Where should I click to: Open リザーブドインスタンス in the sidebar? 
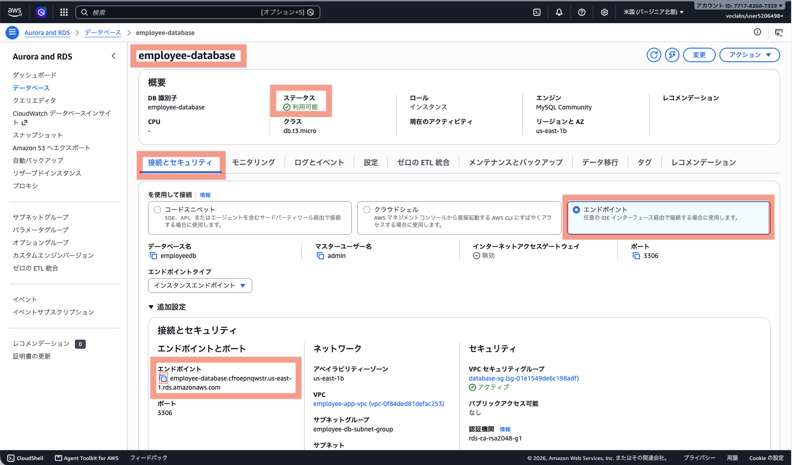(x=47, y=173)
